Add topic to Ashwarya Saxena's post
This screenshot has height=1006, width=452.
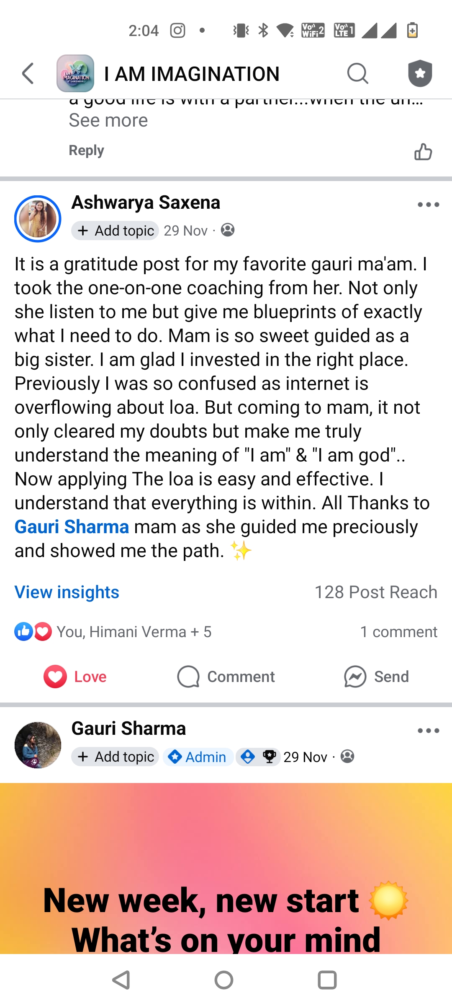(x=115, y=231)
